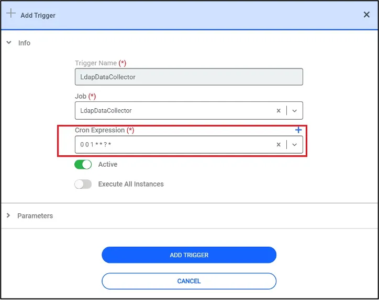The image size is (379, 300).
Task: Open the Job dropdown list
Action: click(x=294, y=111)
